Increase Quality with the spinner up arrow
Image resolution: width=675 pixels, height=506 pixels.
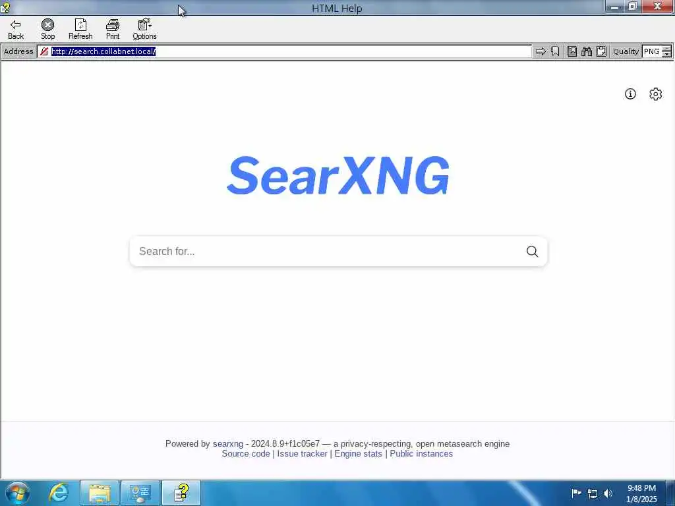[x=667, y=49]
